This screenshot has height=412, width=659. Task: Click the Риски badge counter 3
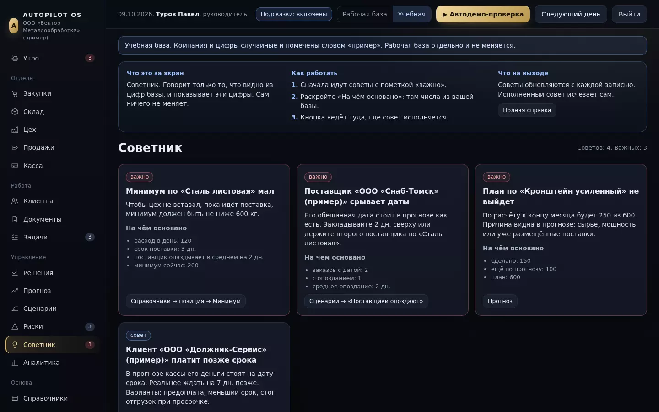point(90,326)
